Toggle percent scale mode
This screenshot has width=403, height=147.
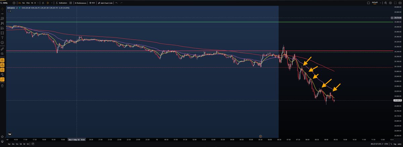[x=391, y=144]
